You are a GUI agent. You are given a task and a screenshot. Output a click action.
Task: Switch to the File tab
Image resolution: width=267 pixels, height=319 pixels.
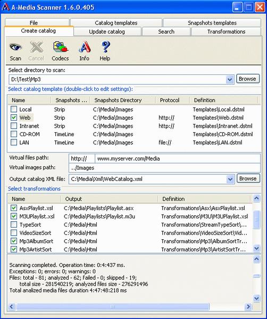pyautogui.click(x=37, y=22)
